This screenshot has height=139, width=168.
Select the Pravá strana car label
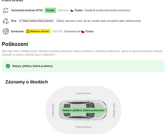click(x=83, y=127)
